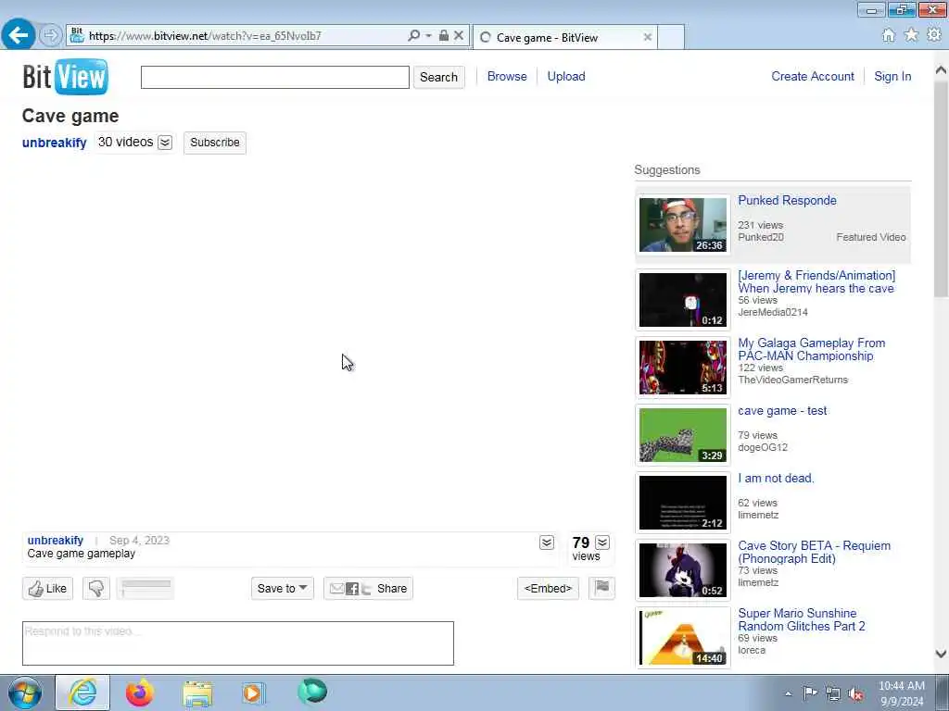The image size is (949, 711).
Task: Open Action Center flag tray icon
Action: click(810, 692)
